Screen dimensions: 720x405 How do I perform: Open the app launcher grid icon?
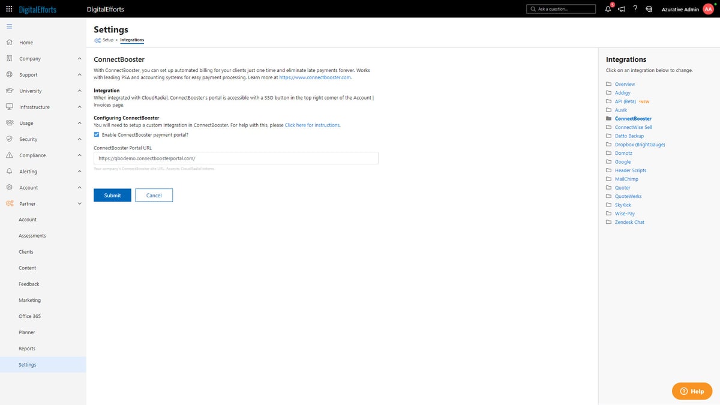(9, 9)
